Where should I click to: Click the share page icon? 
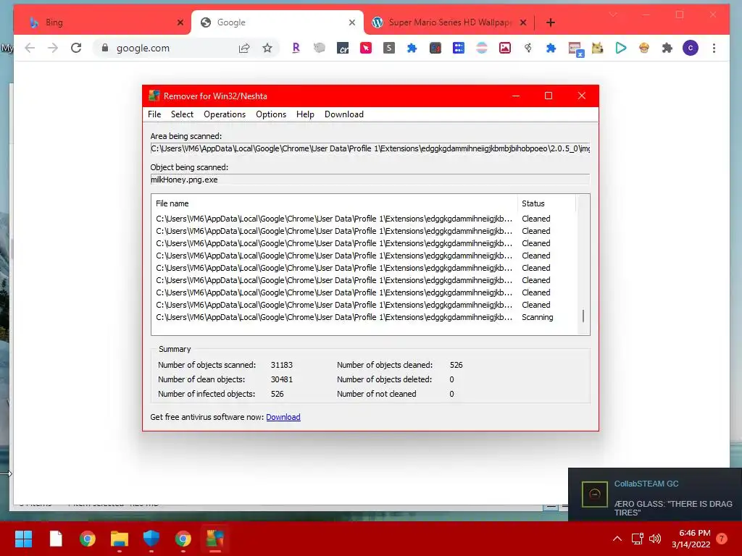244,48
